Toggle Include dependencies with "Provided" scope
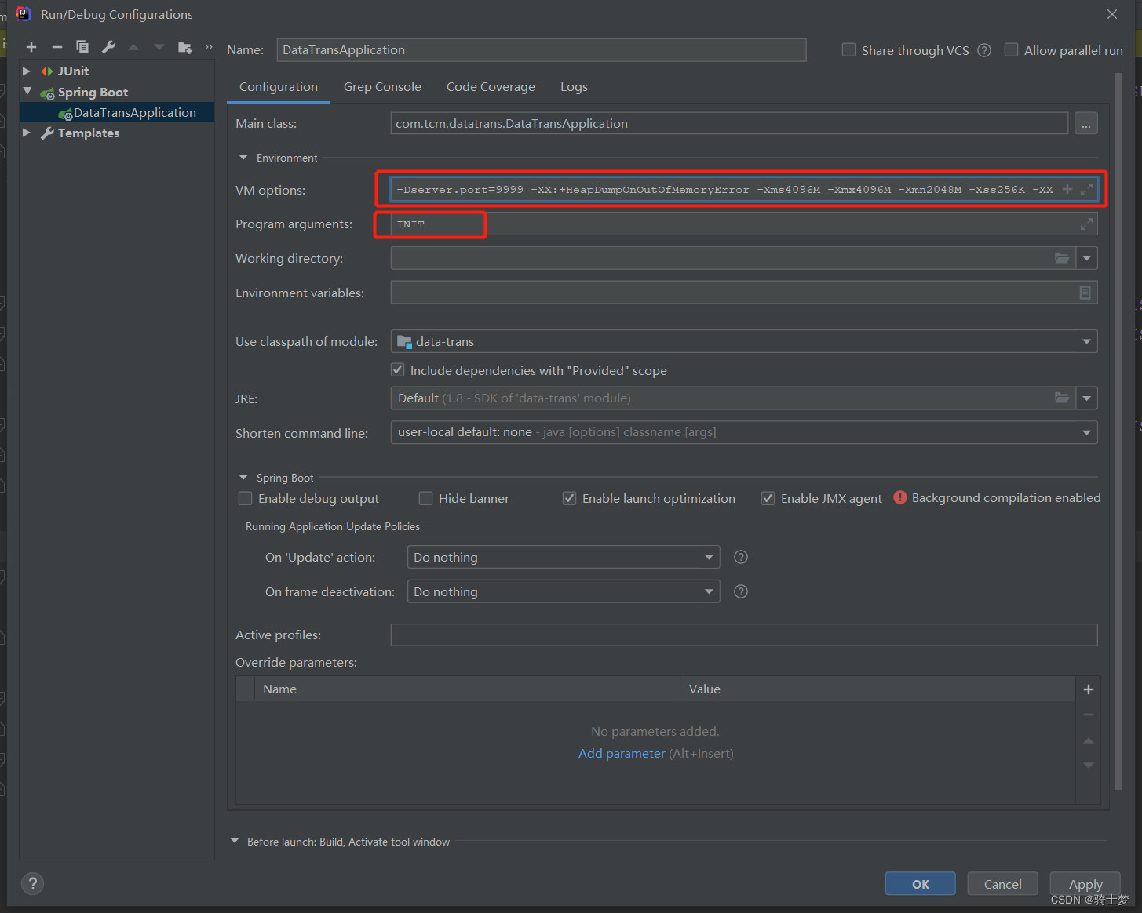The height and width of the screenshot is (913, 1142). tap(398, 369)
